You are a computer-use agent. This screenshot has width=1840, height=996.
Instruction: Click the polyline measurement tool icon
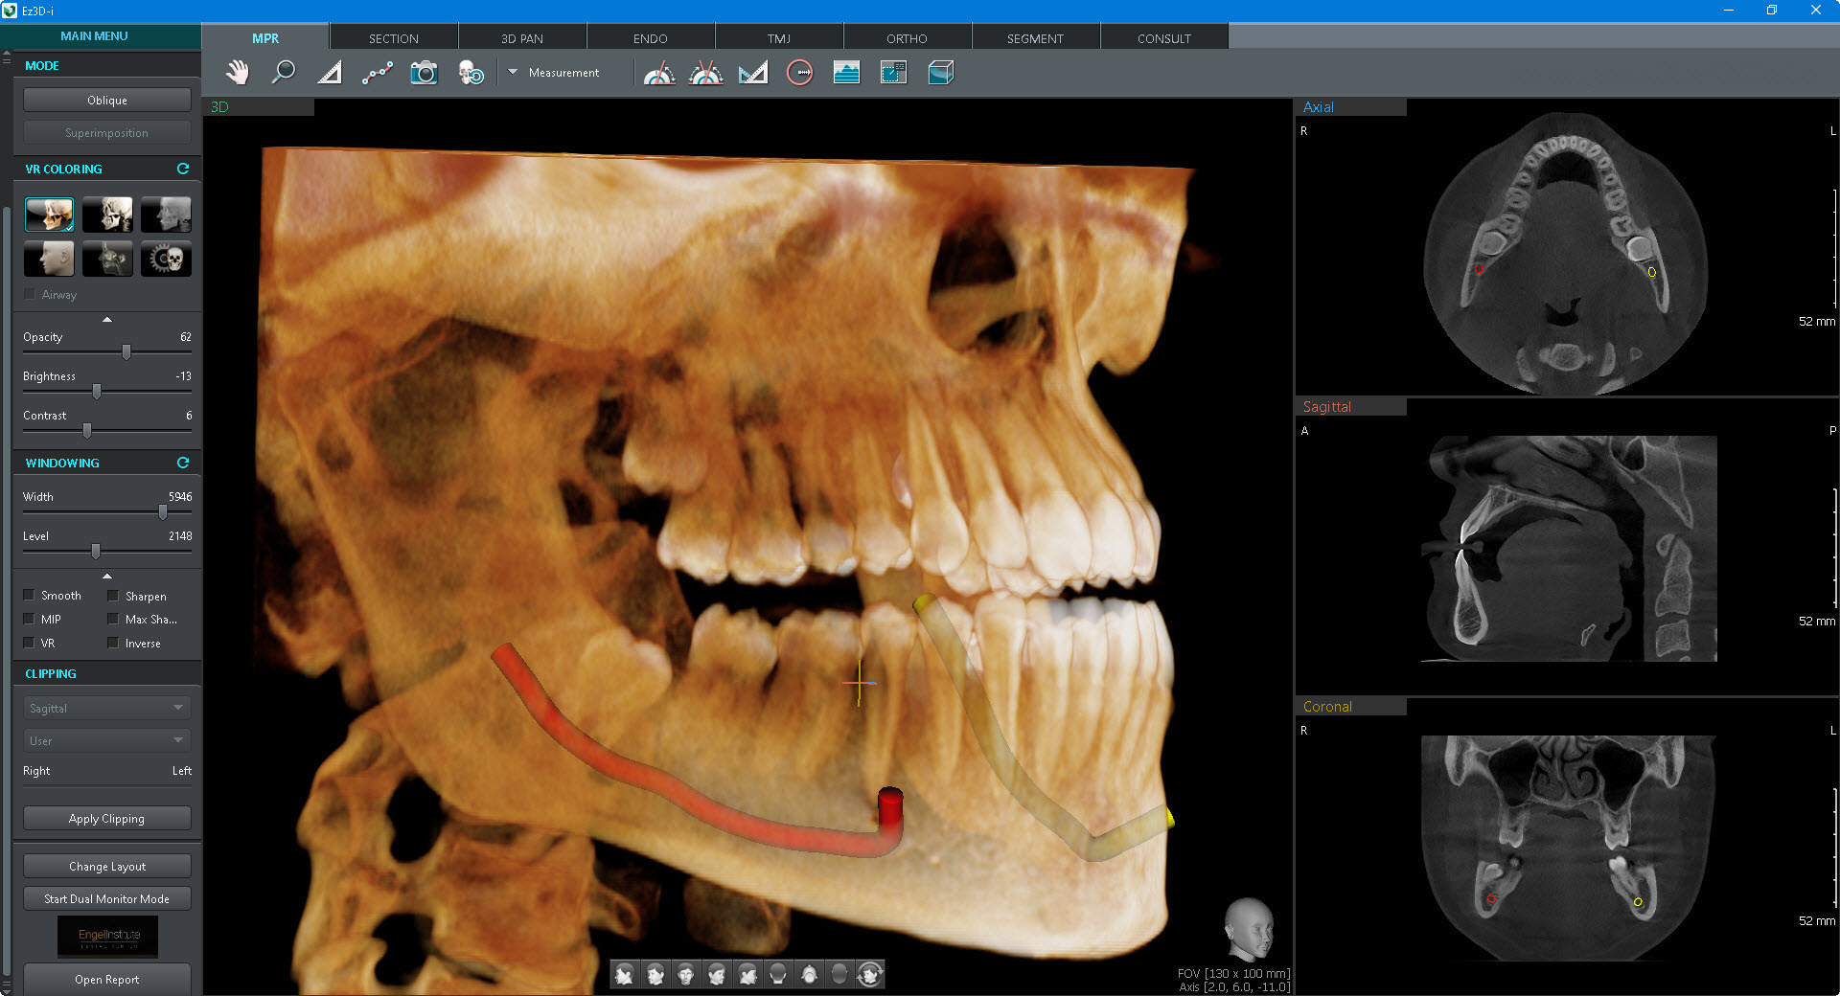coord(377,73)
